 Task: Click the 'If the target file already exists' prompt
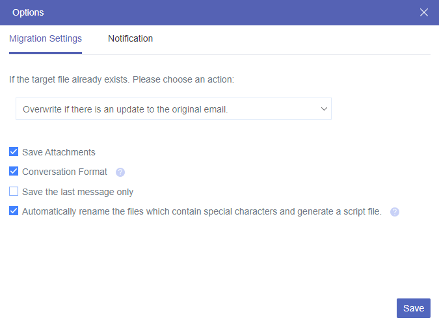pos(121,79)
